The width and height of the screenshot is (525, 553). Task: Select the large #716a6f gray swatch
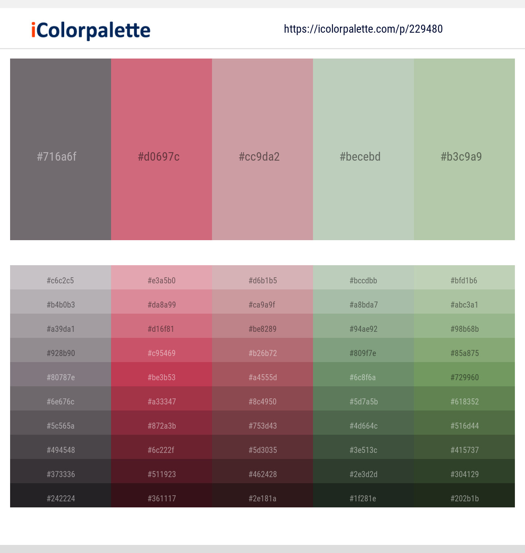coord(61,149)
